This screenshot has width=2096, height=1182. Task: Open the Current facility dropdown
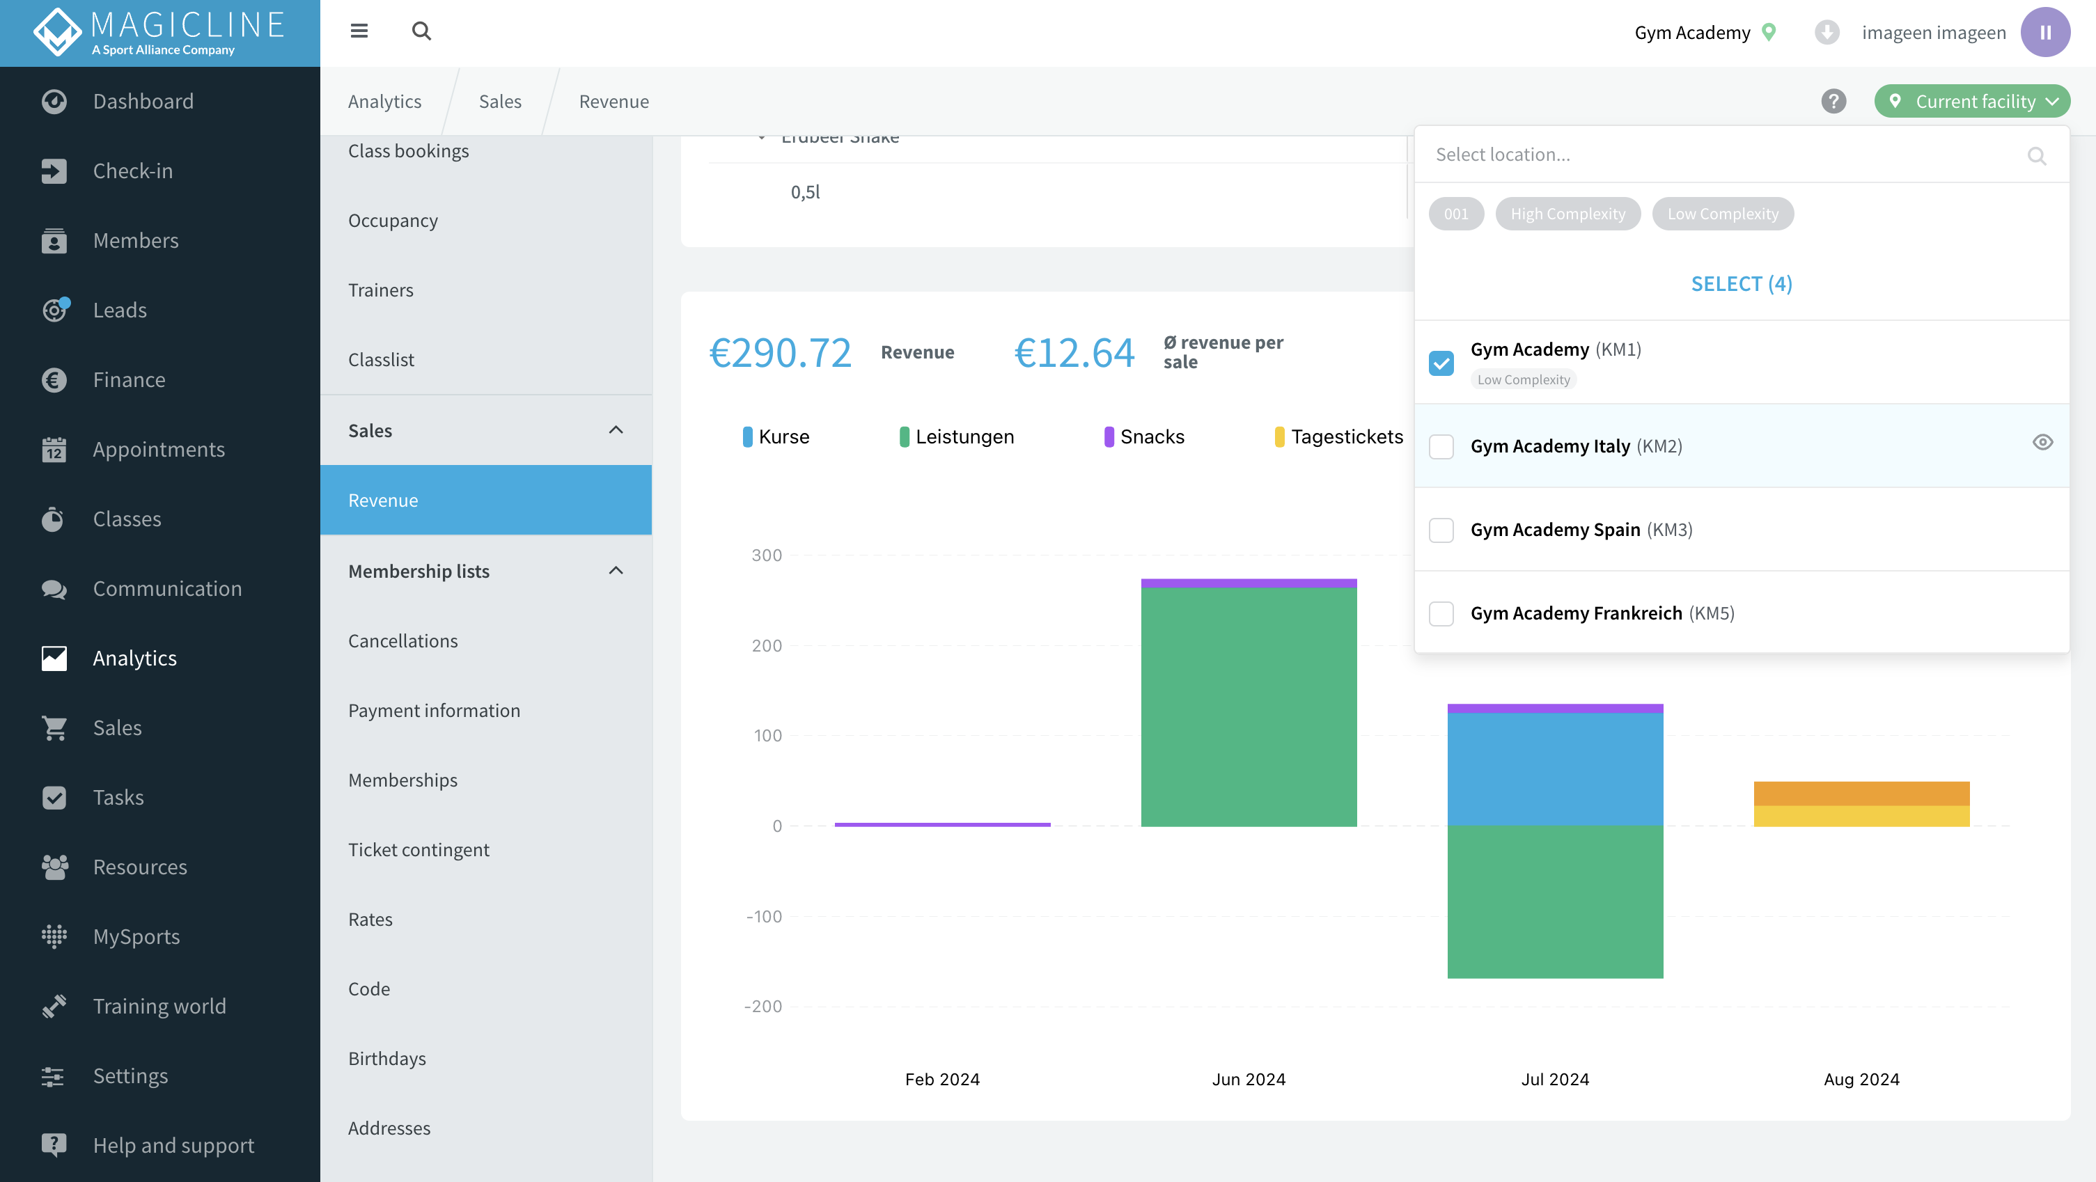(1971, 102)
